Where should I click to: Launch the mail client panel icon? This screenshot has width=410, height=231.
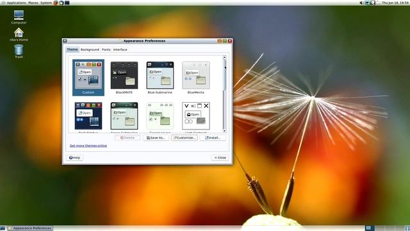coord(61,3)
